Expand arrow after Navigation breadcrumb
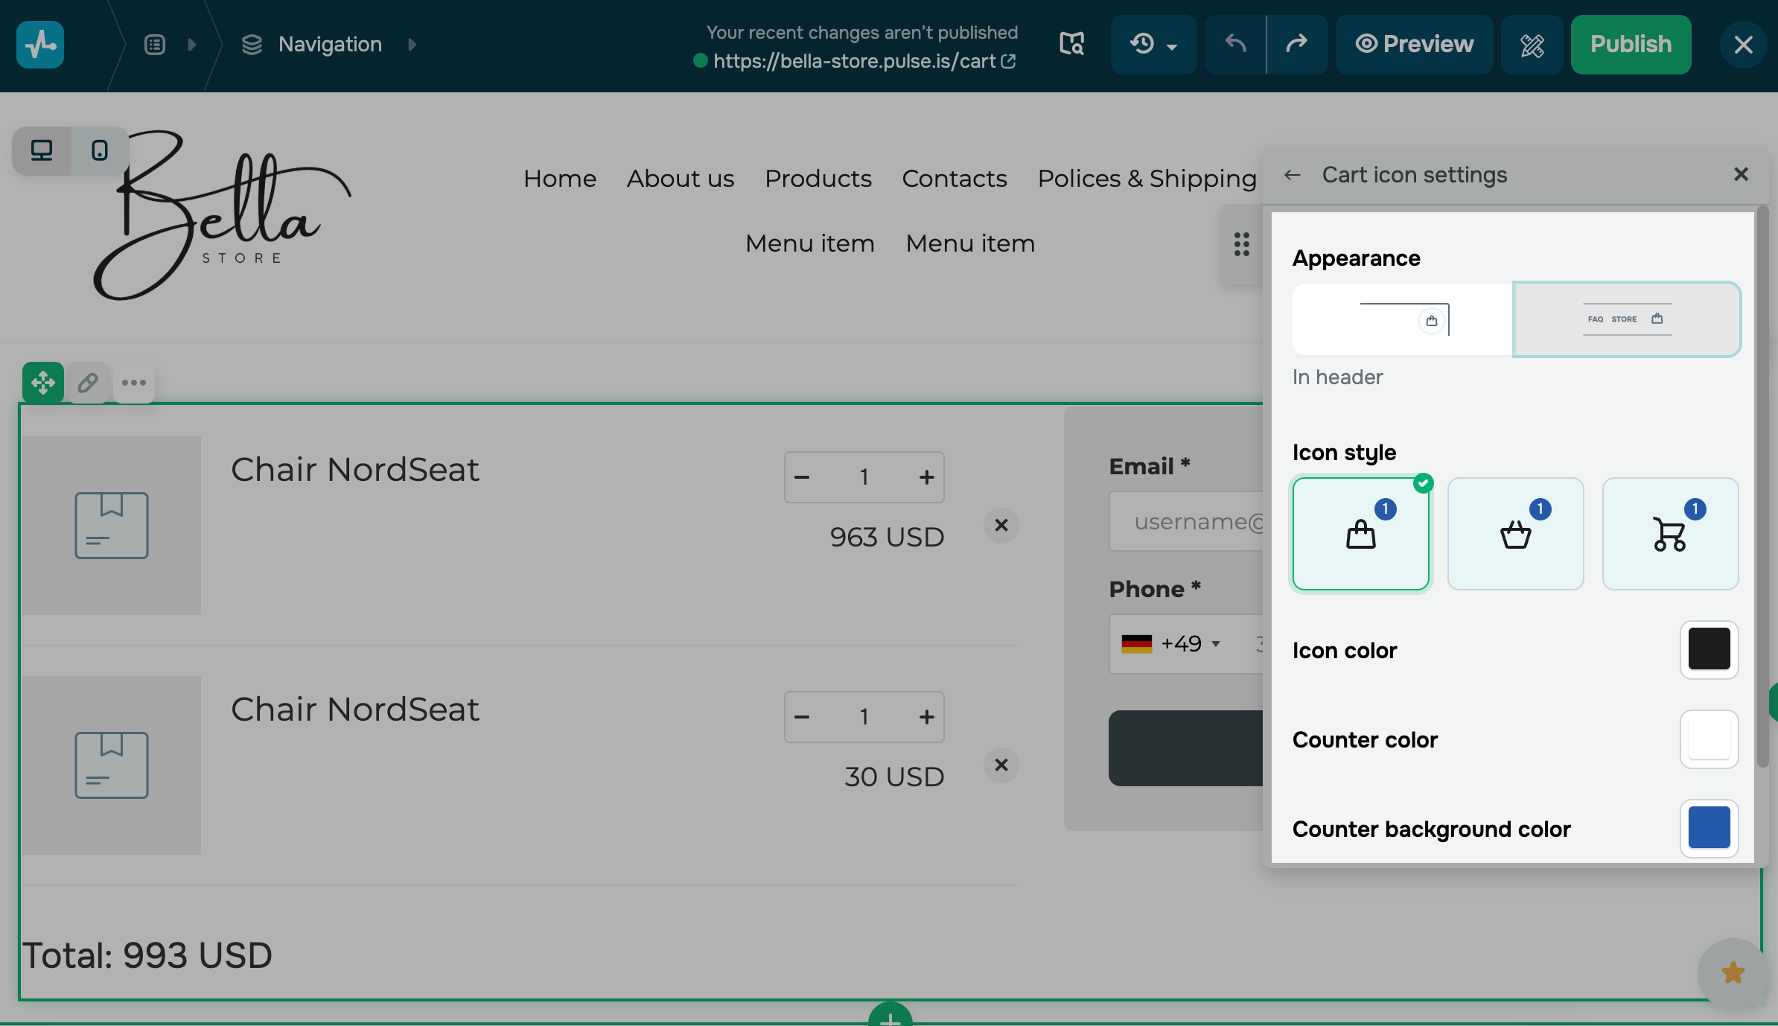Viewport: 1778px width, 1026px height. 412,45
